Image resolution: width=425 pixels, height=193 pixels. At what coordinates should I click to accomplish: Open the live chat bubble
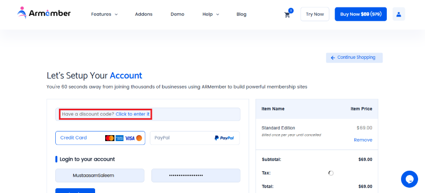click(x=409, y=179)
